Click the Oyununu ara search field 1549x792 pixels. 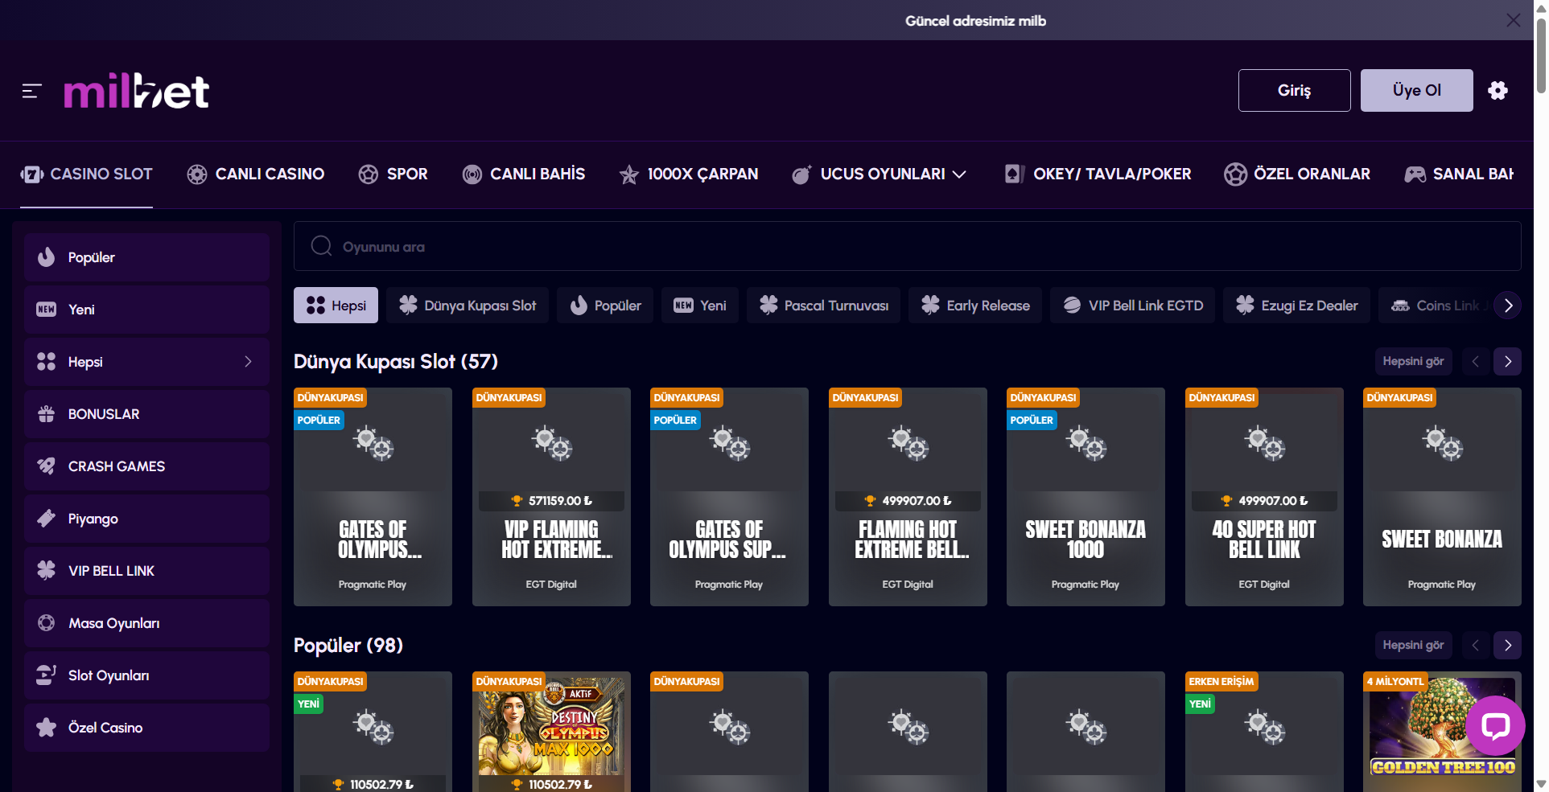[x=908, y=246]
